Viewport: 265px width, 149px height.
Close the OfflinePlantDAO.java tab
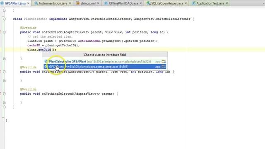click(x=141, y=3)
